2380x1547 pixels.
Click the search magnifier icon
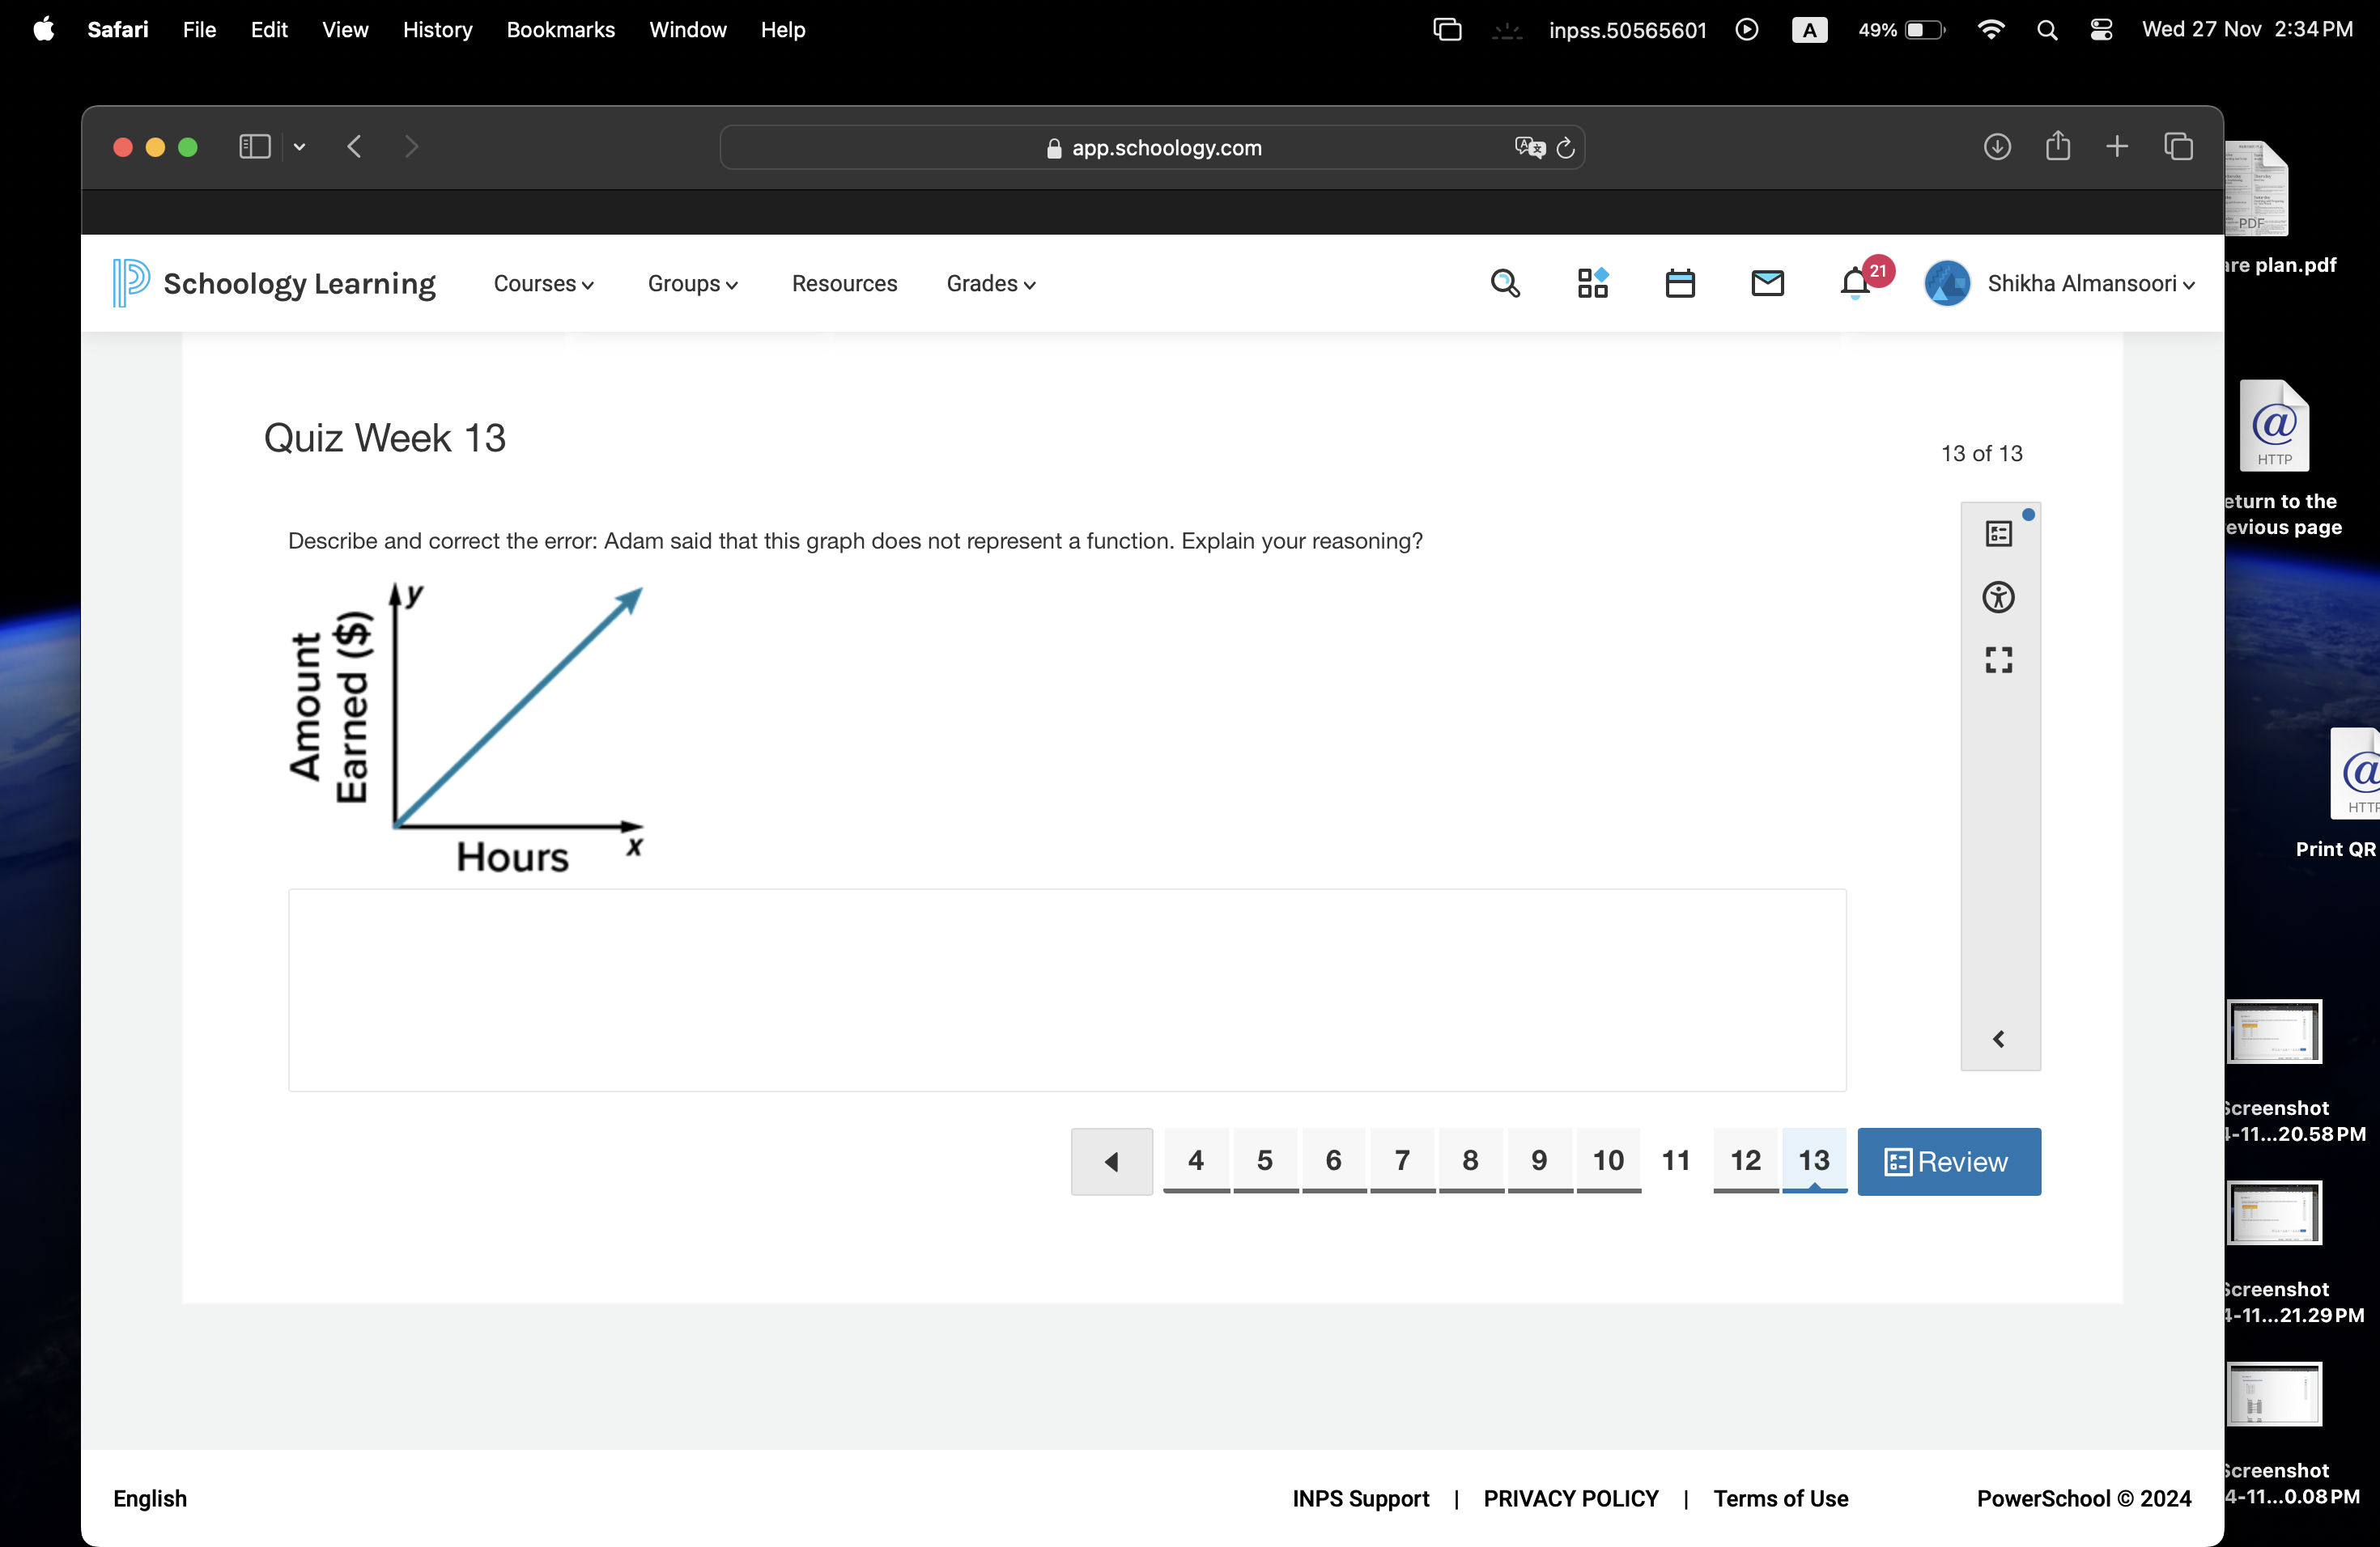pos(1504,282)
